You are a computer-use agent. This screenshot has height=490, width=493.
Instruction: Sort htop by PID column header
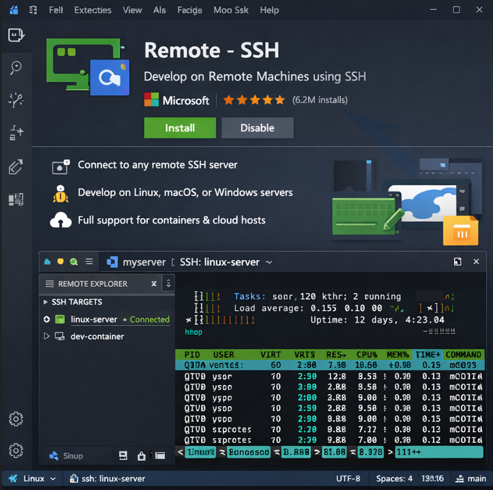coord(192,355)
